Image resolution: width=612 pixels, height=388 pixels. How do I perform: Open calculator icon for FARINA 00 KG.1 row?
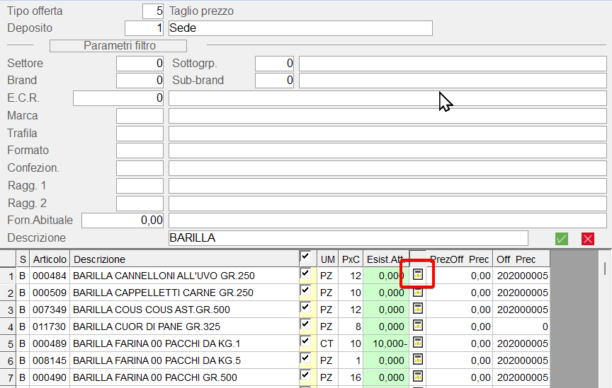point(418,343)
